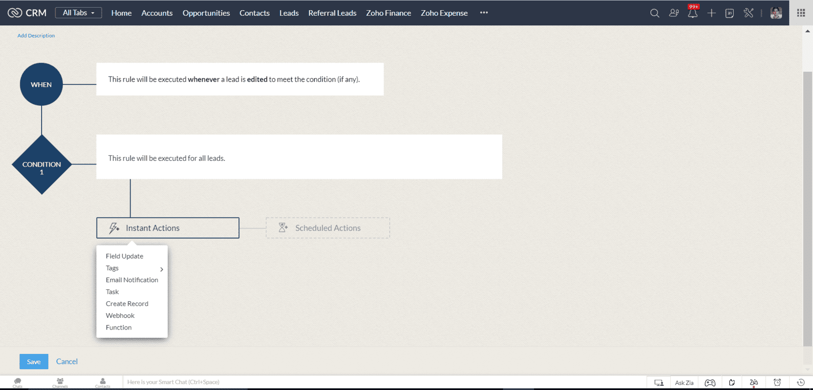Switch to the Contacts tab
The image size is (813, 390).
tap(255, 13)
